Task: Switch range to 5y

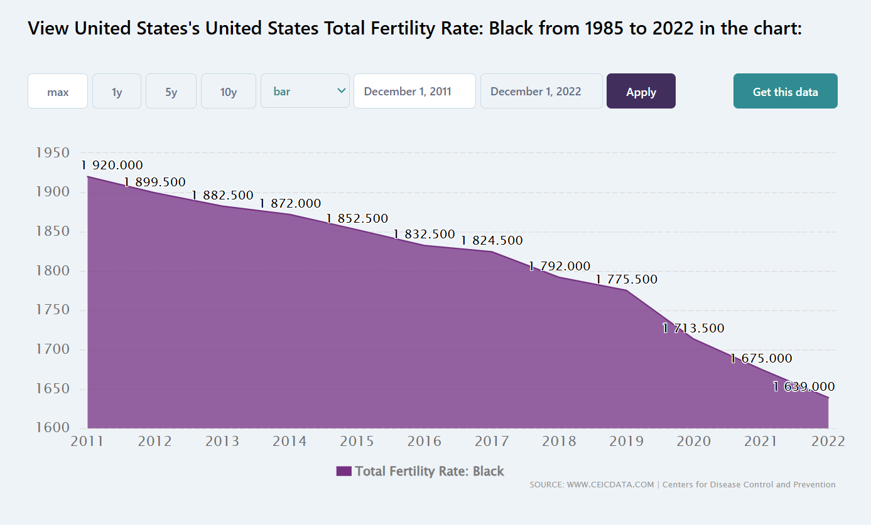Action: point(171,91)
